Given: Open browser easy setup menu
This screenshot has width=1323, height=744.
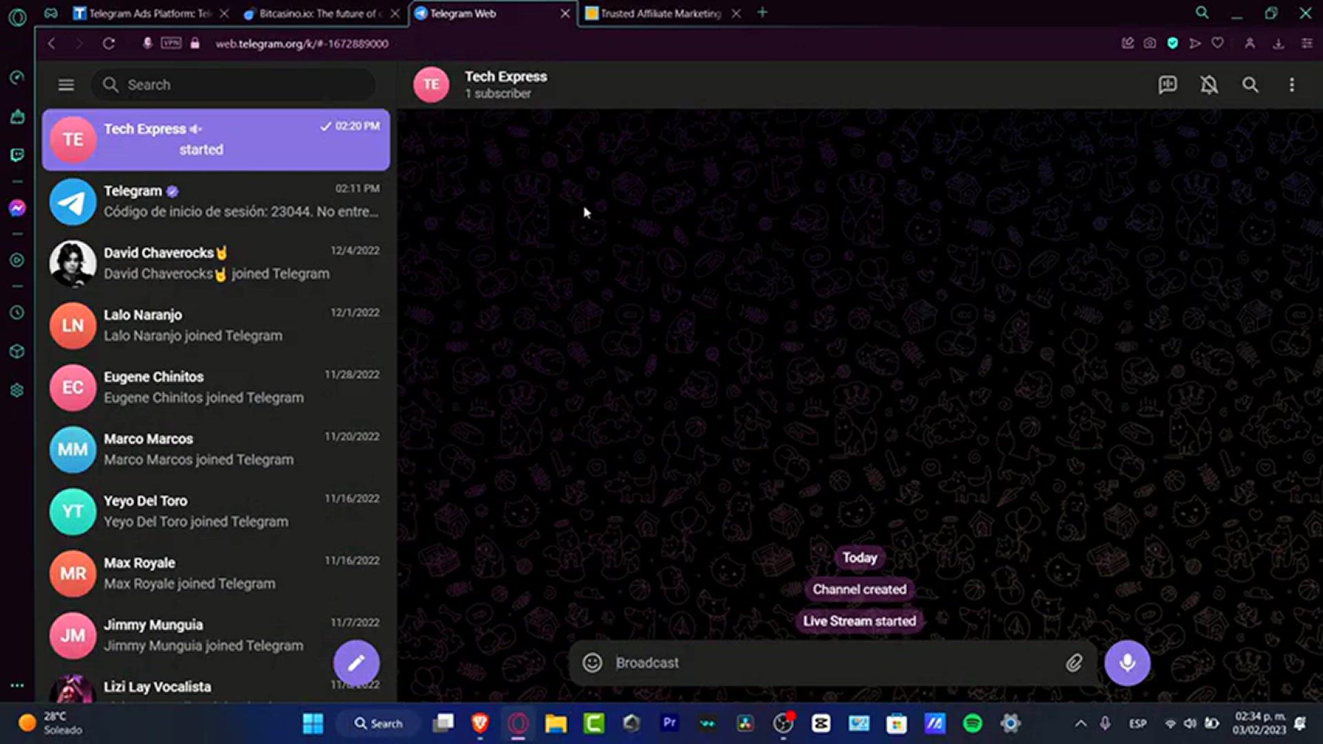Looking at the screenshot, I should coord(1306,43).
